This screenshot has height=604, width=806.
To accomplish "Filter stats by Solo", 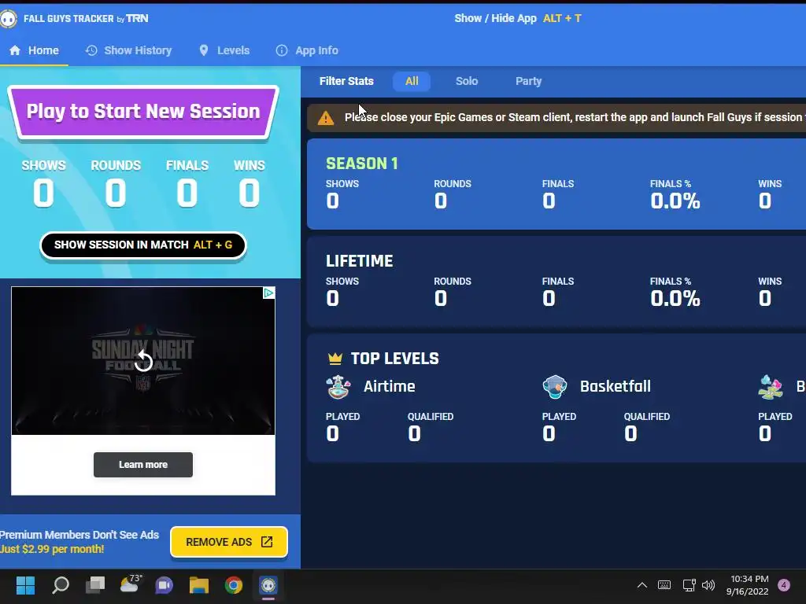I will pos(467,81).
